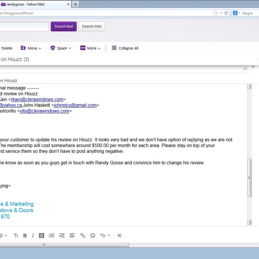Insert a bulleted list
The width and height of the screenshot is (259, 259).
(x=51, y=236)
